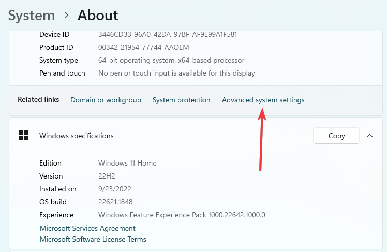This screenshot has height=252, width=387.
Task: Select Version value 22H2
Action: 107,176
